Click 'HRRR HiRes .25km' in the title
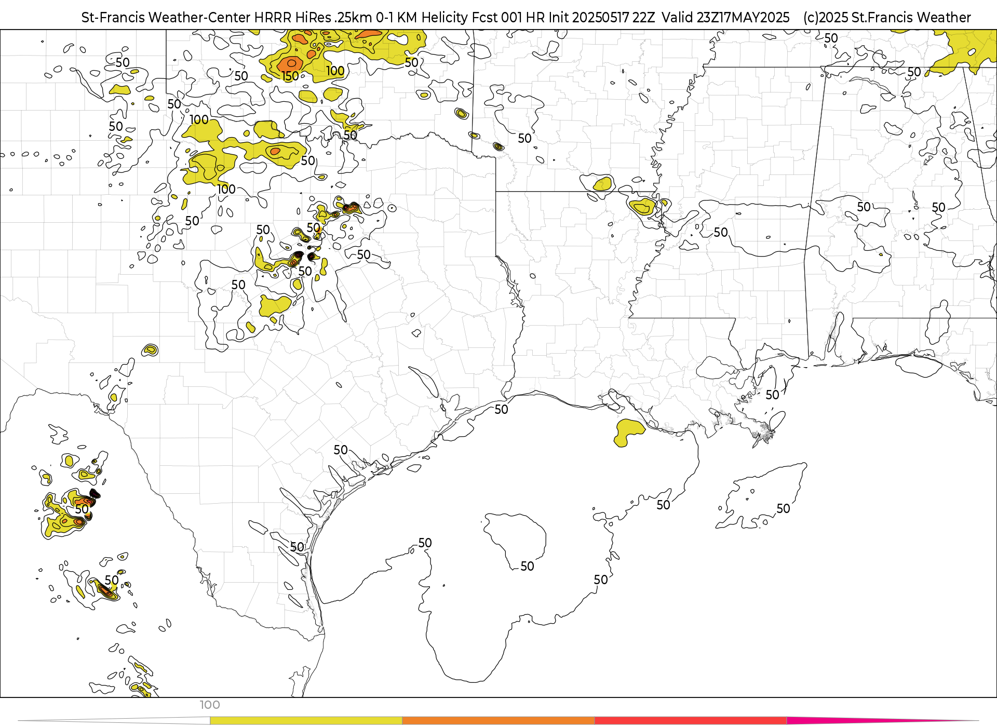The width and height of the screenshot is (997, 727). click(x=310, y=18)
